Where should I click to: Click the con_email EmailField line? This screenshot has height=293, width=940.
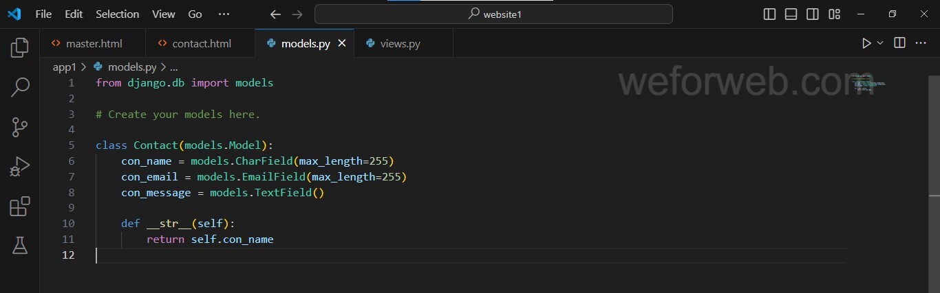[264, 177]
